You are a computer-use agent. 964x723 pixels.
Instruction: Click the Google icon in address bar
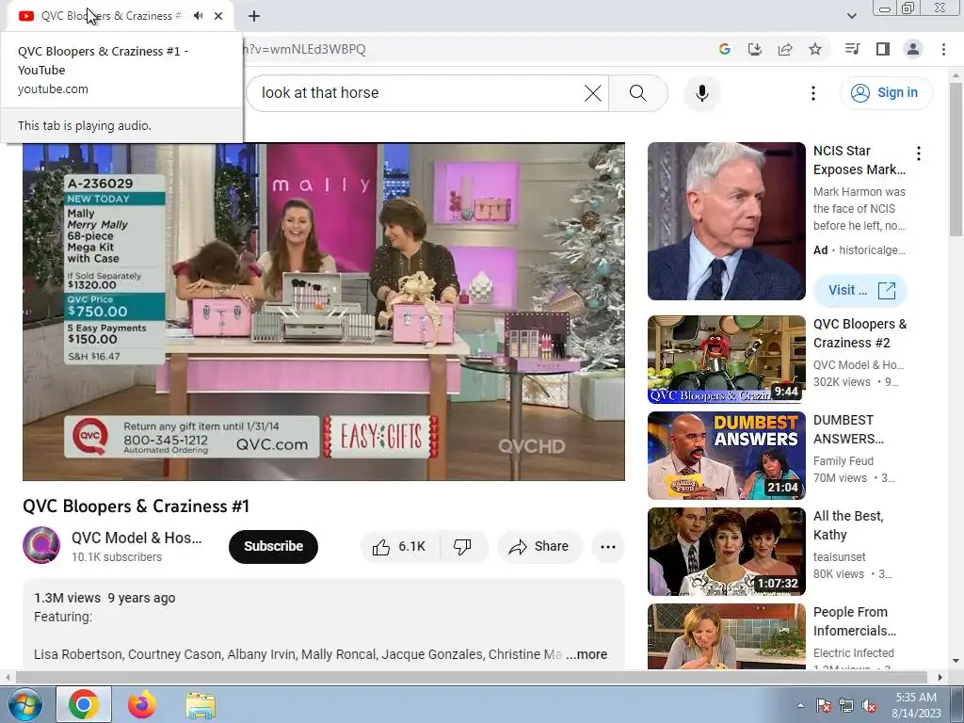[725, 49]
